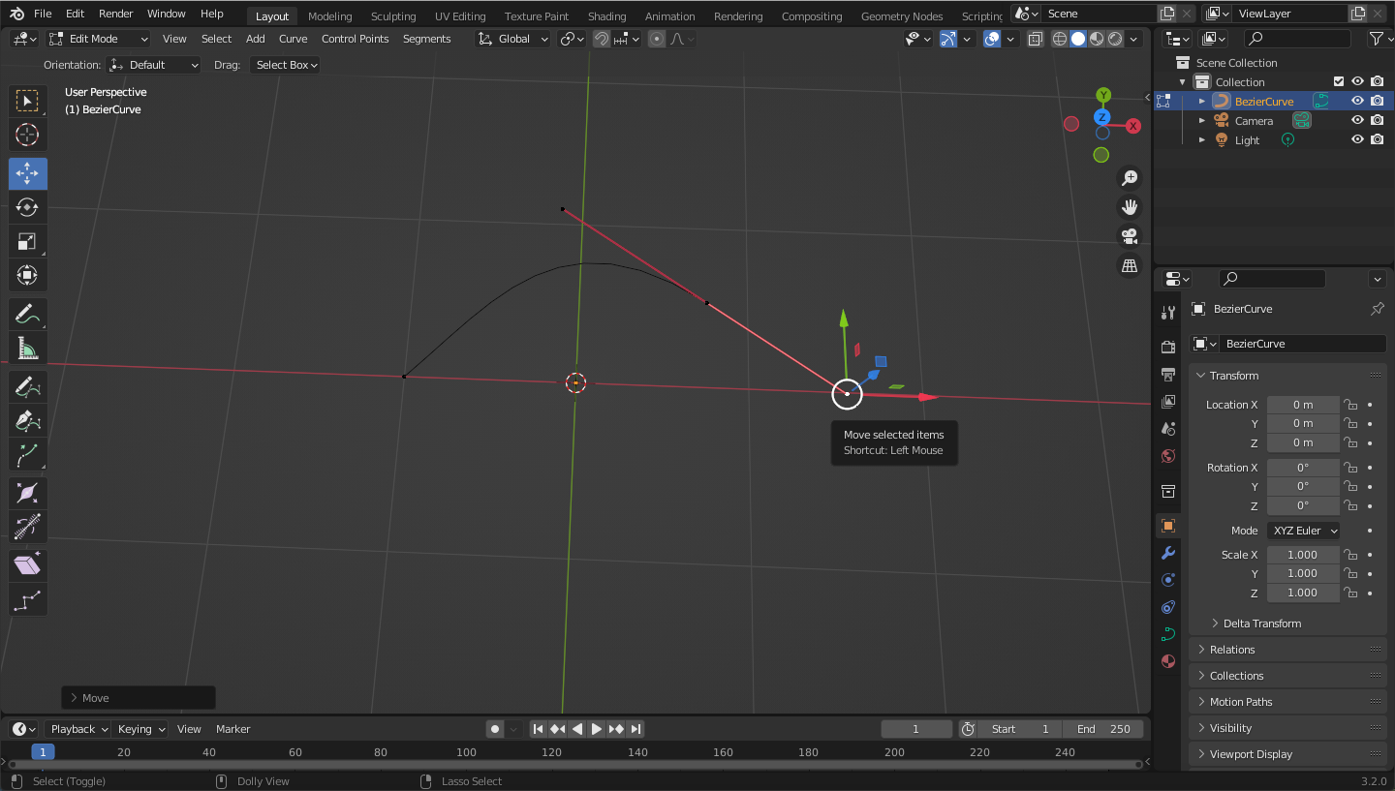Open Drag Select Box dropdown

coord(286,65)
